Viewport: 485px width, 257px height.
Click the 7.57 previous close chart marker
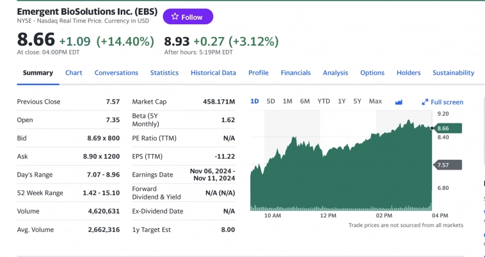tap(447, 165)
